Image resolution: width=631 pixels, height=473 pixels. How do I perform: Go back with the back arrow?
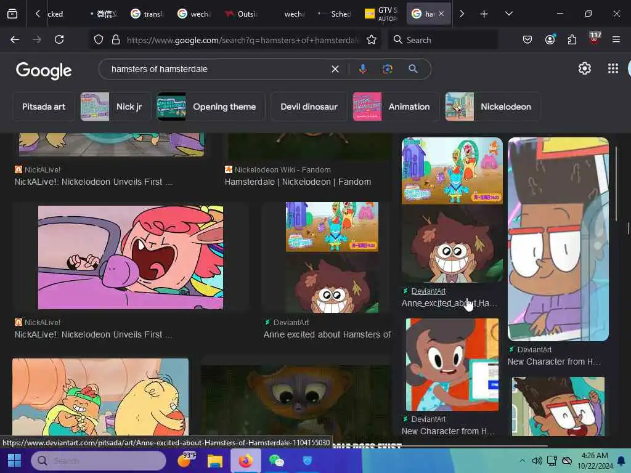[x=15, y=39]
